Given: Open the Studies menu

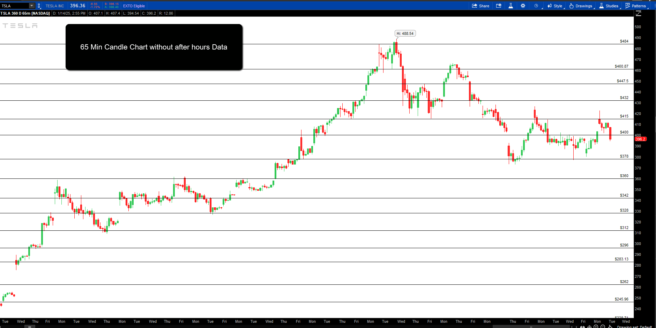Looking at the screenshot, I should [x=609, y=6].
